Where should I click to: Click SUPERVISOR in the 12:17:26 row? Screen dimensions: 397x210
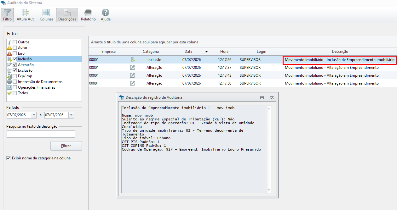pos(250,59)
